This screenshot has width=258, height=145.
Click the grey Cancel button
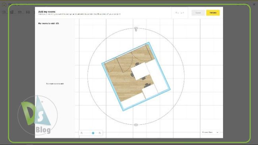[198, 13]
